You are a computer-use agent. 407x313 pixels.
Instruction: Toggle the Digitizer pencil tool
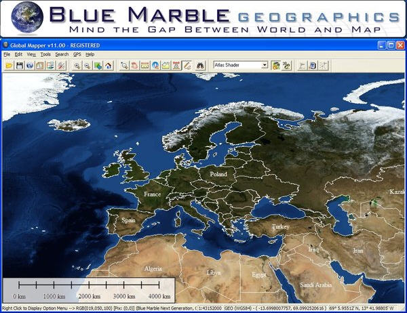point(187,65)
